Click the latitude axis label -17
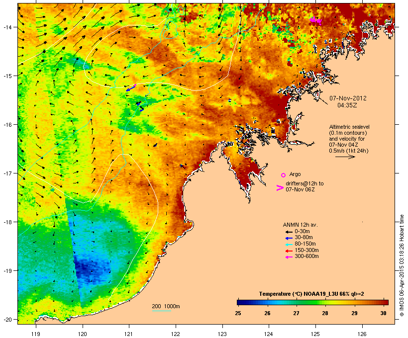408x338 pixels. click(7, 173)
